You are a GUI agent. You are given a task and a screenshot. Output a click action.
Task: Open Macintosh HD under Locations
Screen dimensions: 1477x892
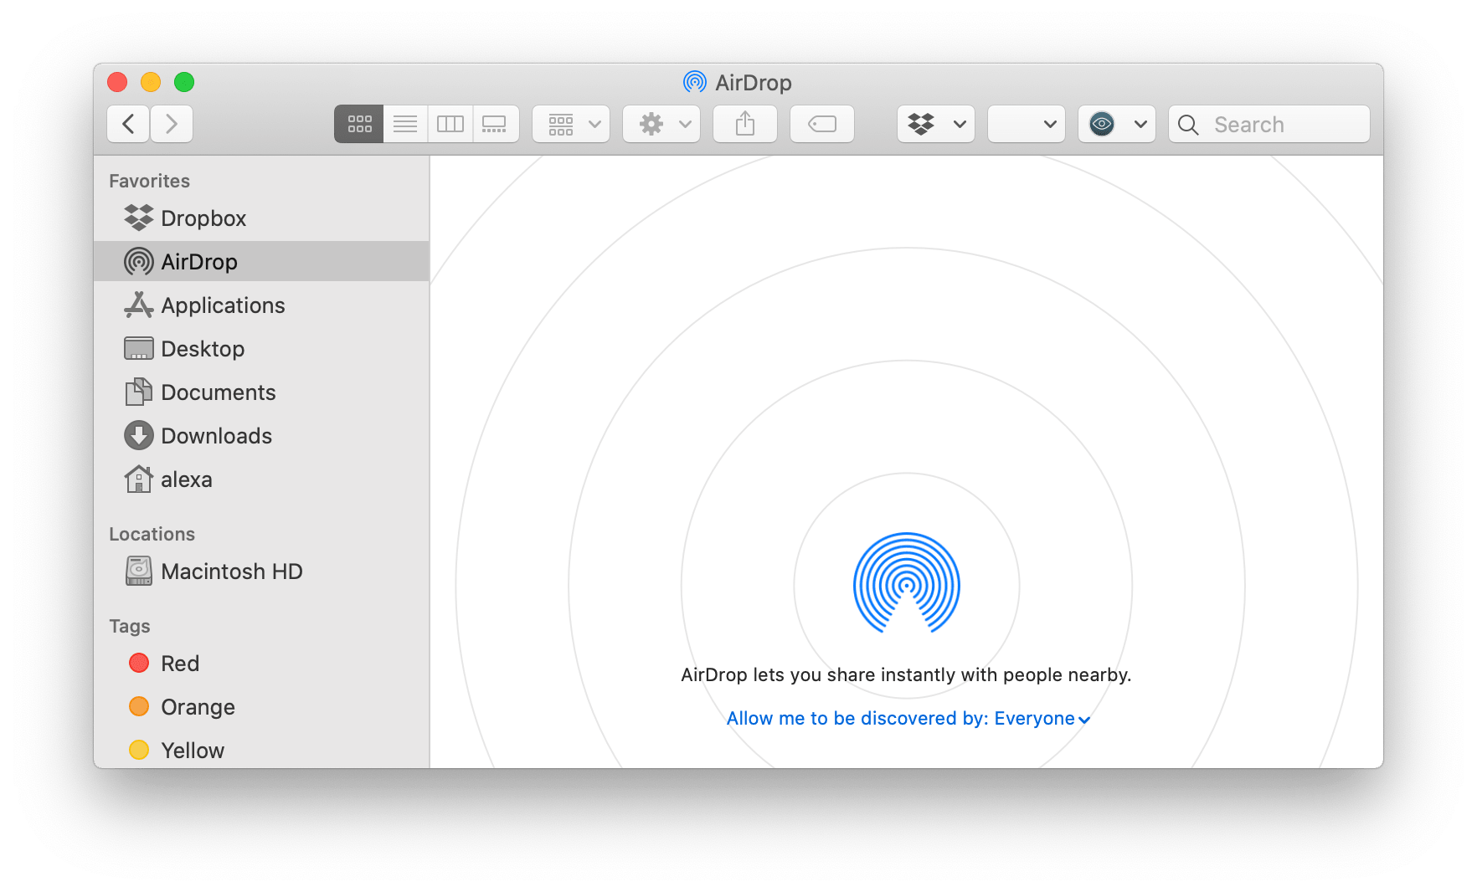pos(231,571)
